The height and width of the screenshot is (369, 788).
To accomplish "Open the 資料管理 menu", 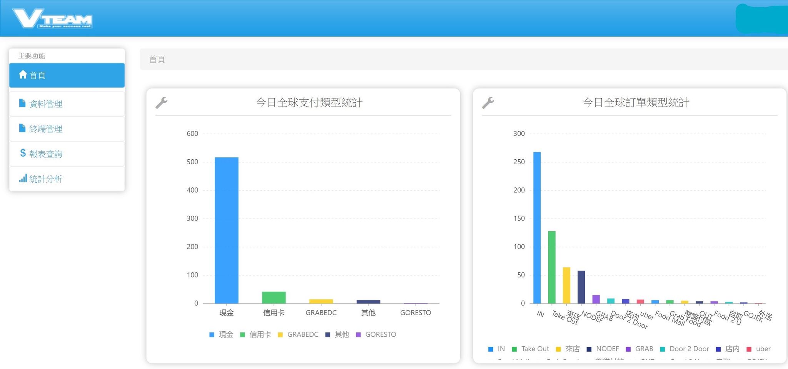I will click(46, 104).
